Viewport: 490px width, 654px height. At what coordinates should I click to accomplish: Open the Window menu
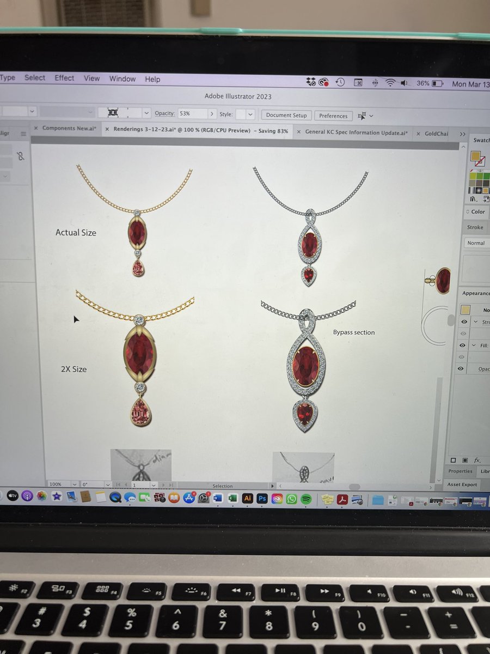[122, 79]
